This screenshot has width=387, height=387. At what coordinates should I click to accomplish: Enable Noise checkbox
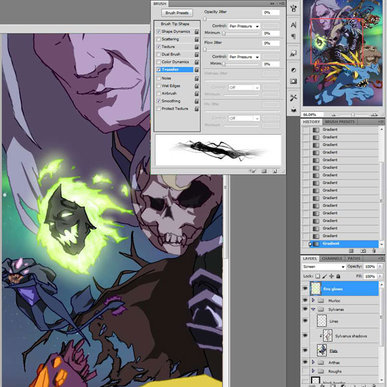click(x=159, y=78)
